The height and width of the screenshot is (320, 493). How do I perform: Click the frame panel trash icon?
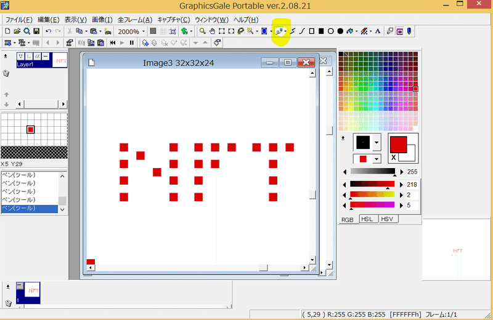[9, 303]
